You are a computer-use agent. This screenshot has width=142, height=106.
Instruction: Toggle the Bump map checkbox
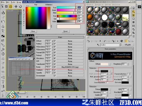pos(55,67)
